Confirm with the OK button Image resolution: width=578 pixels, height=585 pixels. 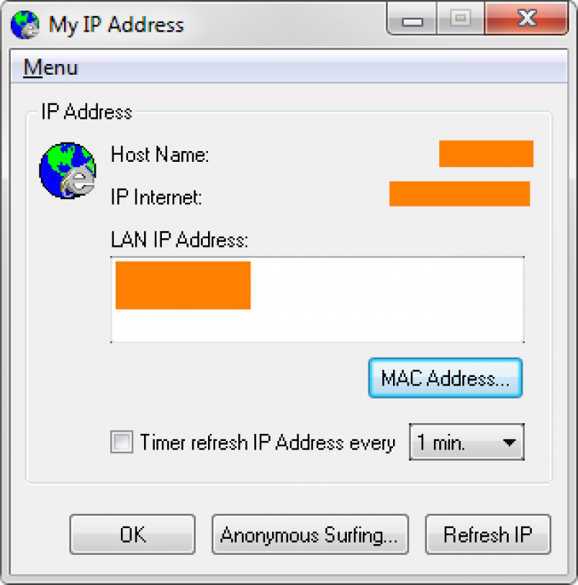click(x=133, y=534)
